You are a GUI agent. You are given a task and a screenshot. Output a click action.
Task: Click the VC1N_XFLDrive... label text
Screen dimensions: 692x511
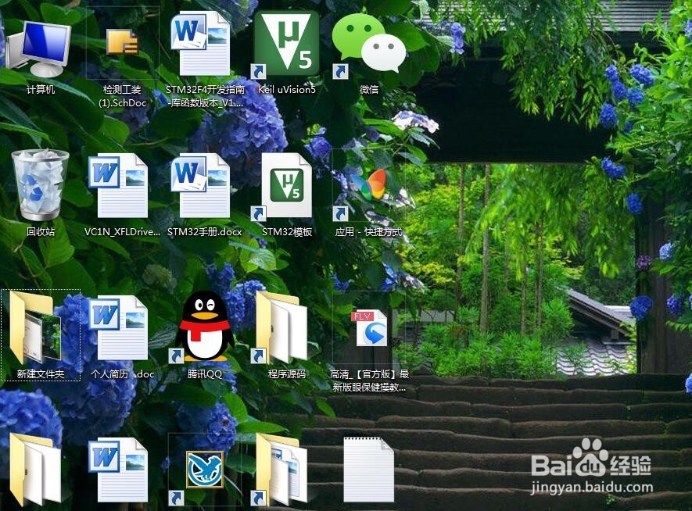pos(122,231)
